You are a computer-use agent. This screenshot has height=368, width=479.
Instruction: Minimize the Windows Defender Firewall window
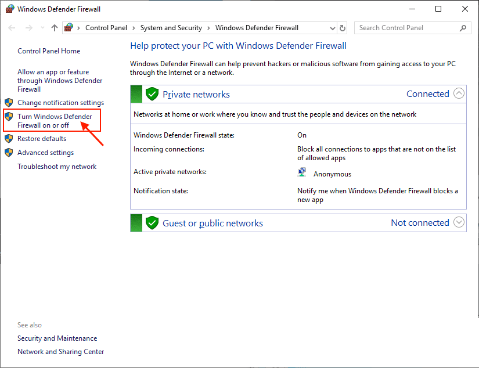412,9
